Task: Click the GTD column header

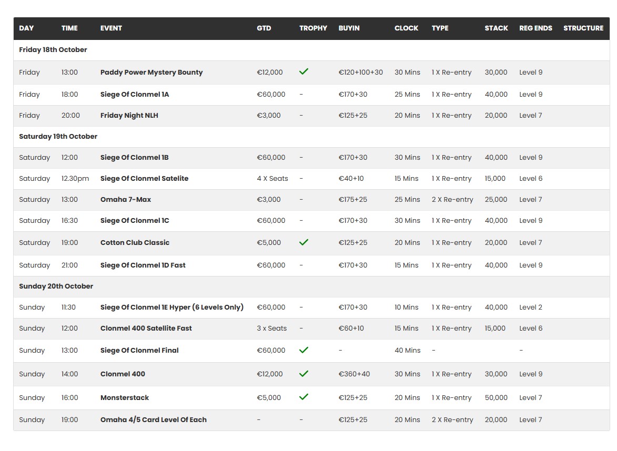Action: [264, 28]
